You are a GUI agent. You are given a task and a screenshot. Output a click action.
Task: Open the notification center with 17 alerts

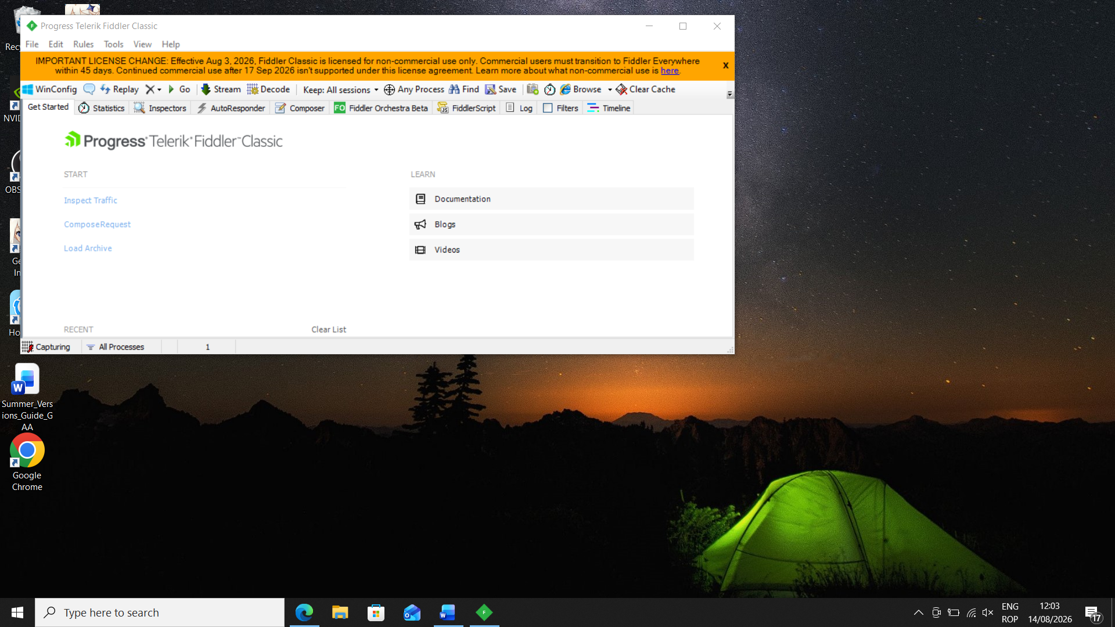pos(1093,613)
